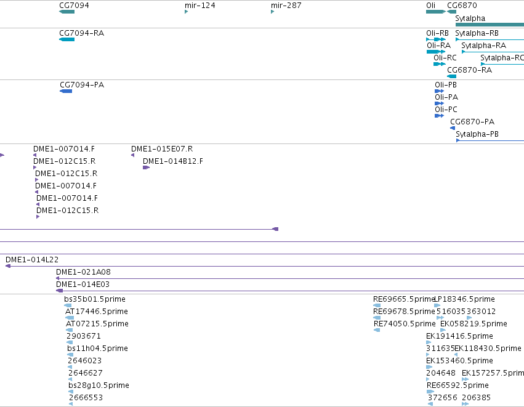Click the mir-124 gene label
This screenshot has height=407, width=524.
(x=200, y=6)
